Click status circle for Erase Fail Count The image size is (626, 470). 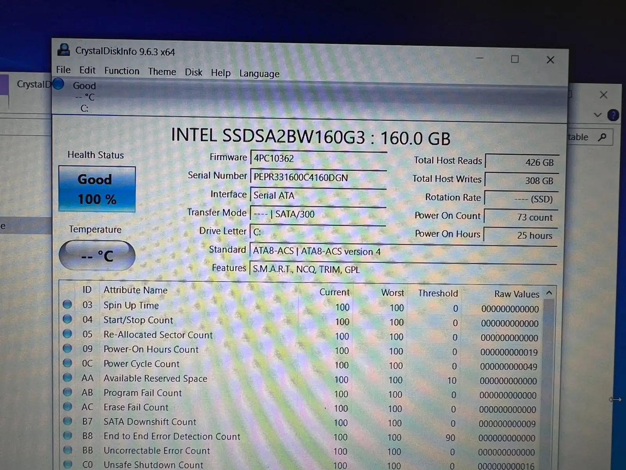coord(67,406)
